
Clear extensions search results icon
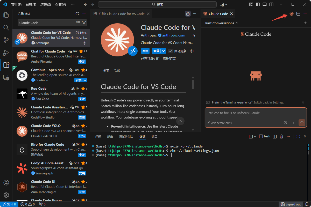click(x=78, y=23)
